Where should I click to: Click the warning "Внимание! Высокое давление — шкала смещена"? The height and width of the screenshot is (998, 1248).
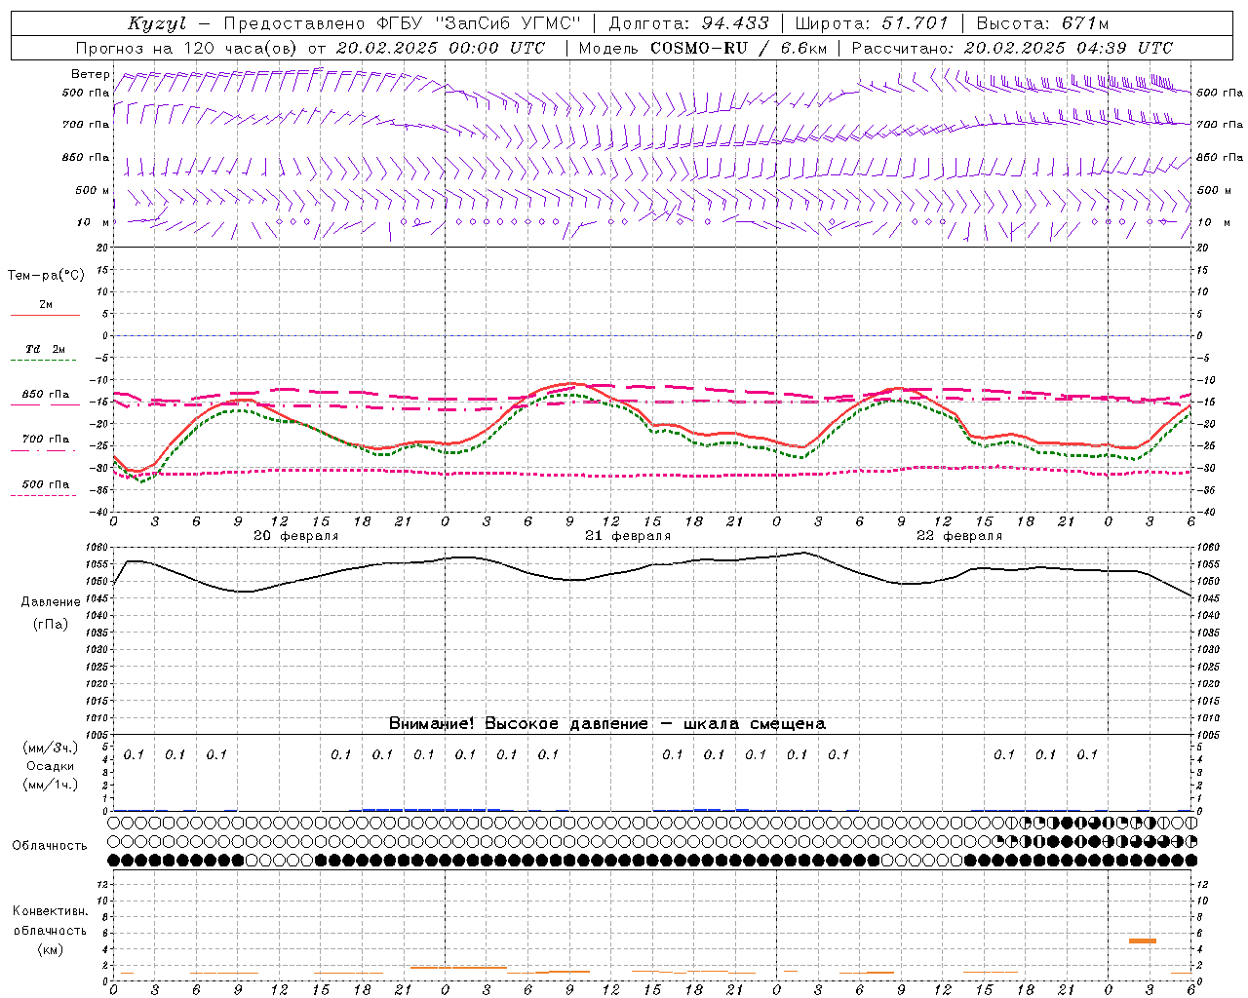[607, 724]
